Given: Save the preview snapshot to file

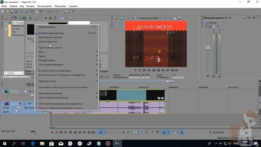Looking at the screenshot, I should coord(179,18).
